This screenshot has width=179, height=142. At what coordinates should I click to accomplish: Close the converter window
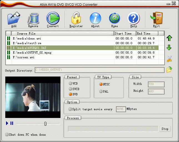(174, 3)
